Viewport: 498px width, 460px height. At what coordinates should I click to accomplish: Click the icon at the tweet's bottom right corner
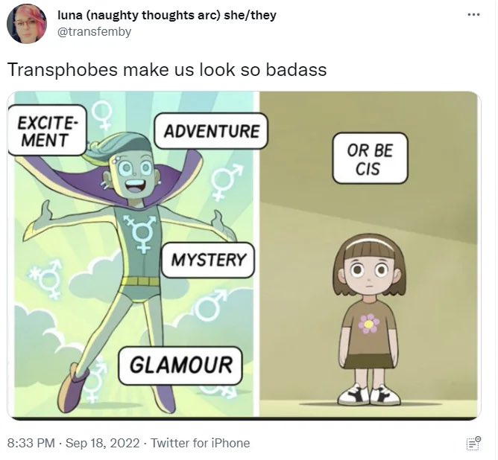473,443
